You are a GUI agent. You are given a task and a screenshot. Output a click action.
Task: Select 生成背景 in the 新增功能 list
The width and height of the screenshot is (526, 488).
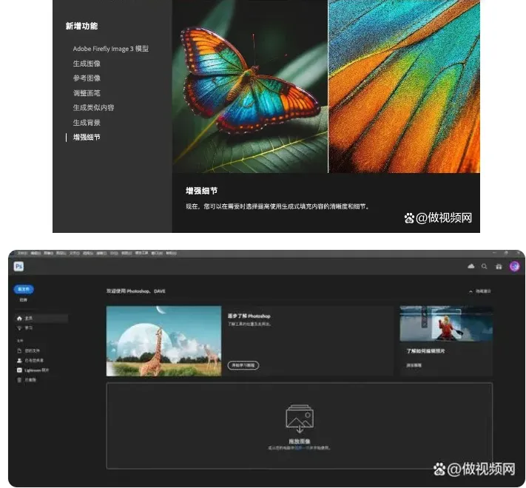87,123
